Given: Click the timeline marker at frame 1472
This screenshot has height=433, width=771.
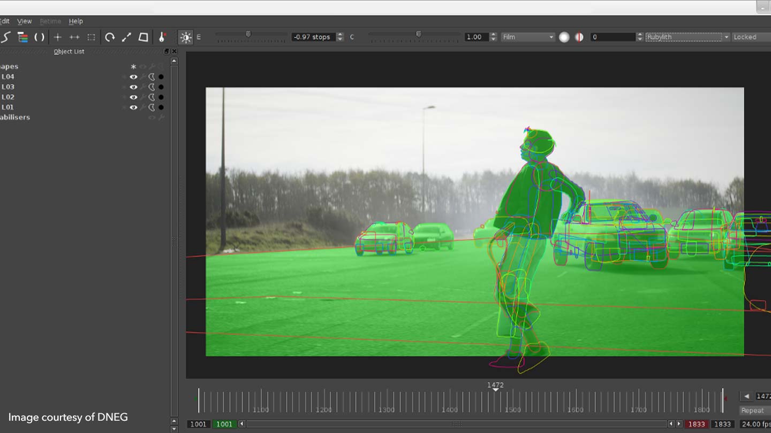Looking at the screenshot, I should (495, 389).
